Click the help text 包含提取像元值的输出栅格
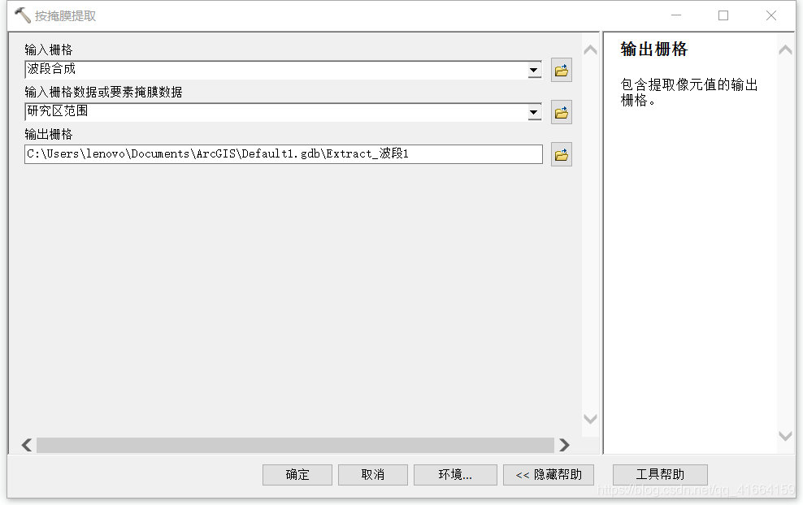Viewport: 803px width, 505px height. tap(688, 92)
